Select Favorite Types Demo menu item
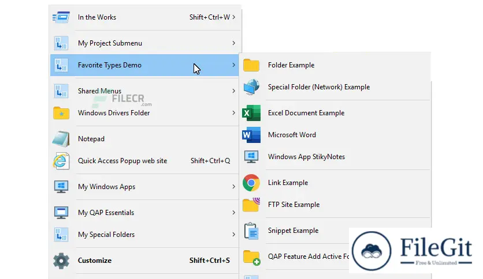This screenshot has width=483, height=279. coord(145,65)
